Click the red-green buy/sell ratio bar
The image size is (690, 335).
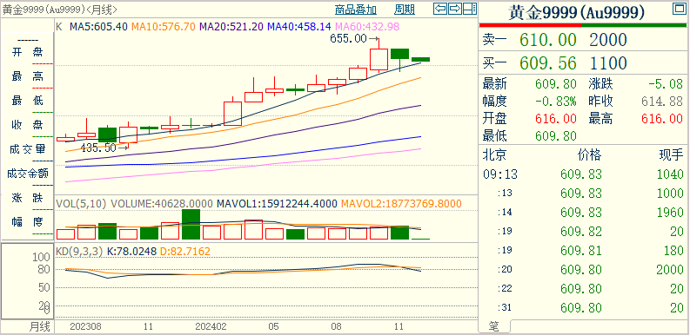(x=583, y=25)
